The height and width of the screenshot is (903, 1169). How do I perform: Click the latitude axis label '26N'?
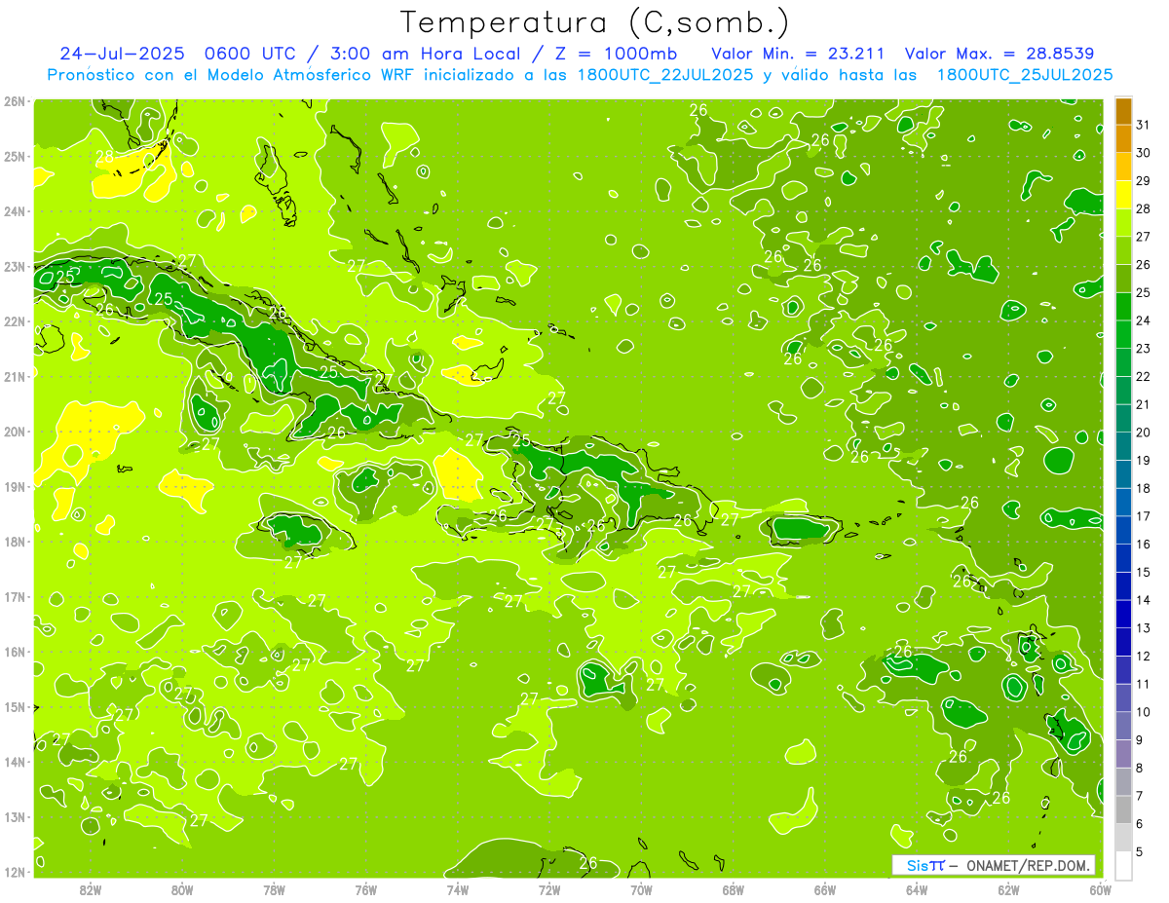[x=15, y=101]
